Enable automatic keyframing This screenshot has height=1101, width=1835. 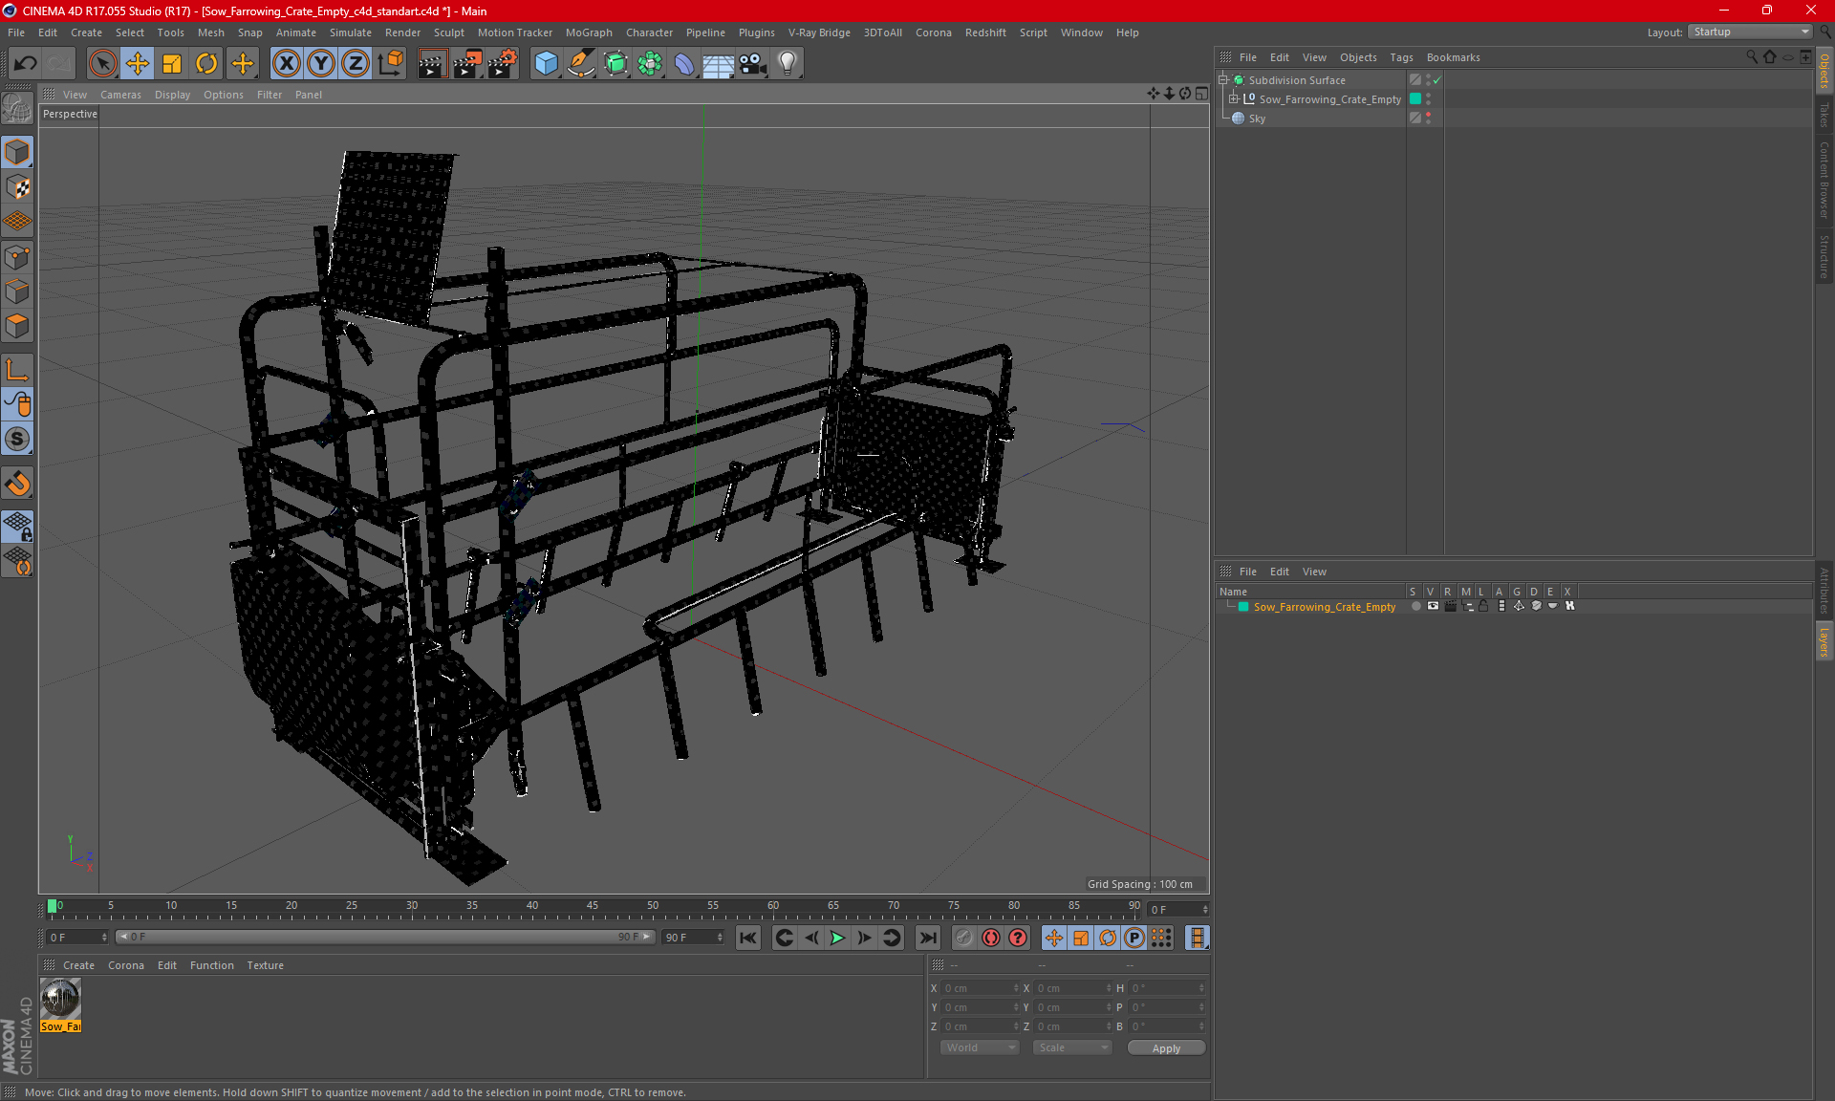[991, 938]
